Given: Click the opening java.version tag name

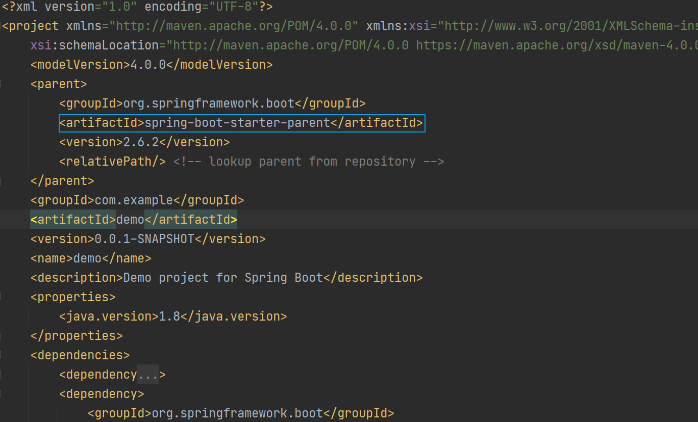Looking at the screenshot, I should [109, 316].
